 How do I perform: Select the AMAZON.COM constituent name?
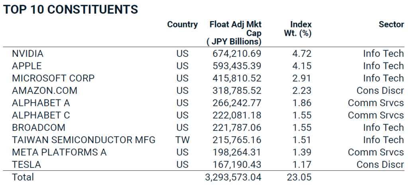pyautogui.click(x=45, y=91)
